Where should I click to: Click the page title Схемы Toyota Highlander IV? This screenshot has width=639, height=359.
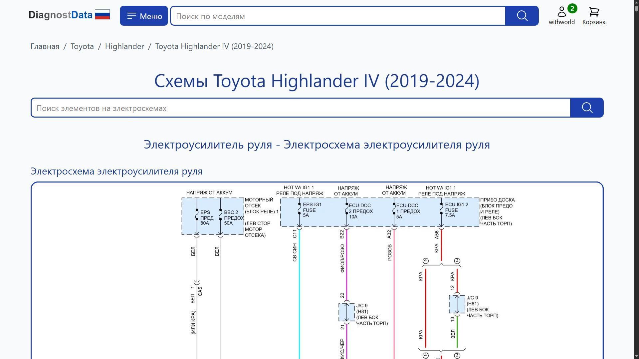click(317, 81)
